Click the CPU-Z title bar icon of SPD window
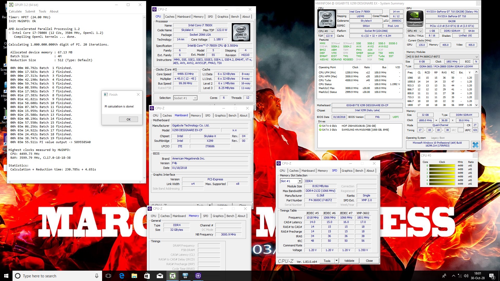This screenshot has height=281, width=500. (279, 163)
